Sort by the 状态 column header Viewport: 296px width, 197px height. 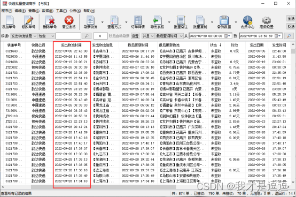tap(216, 45)
